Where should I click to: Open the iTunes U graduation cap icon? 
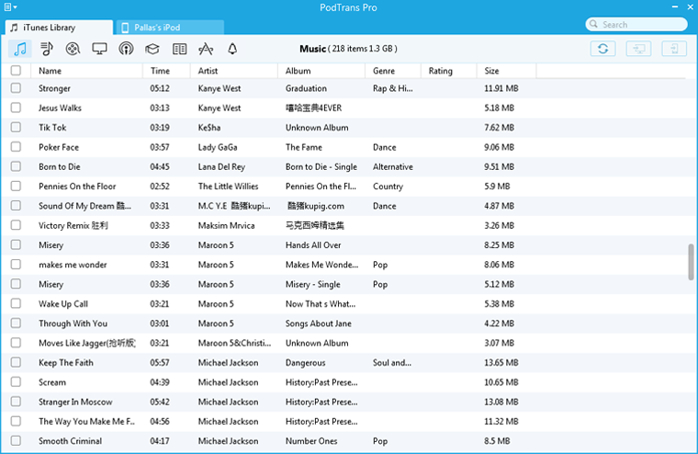tap(152, 49)
